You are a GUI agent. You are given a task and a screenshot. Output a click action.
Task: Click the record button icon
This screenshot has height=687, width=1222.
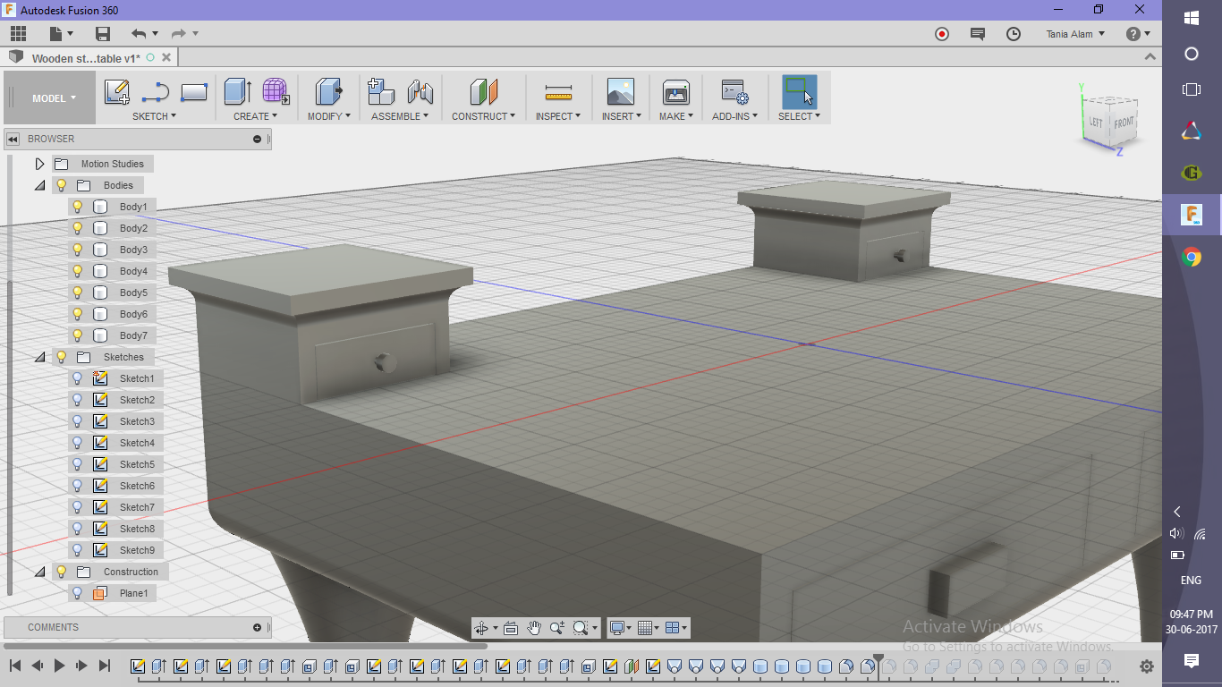tap(941, 34)
